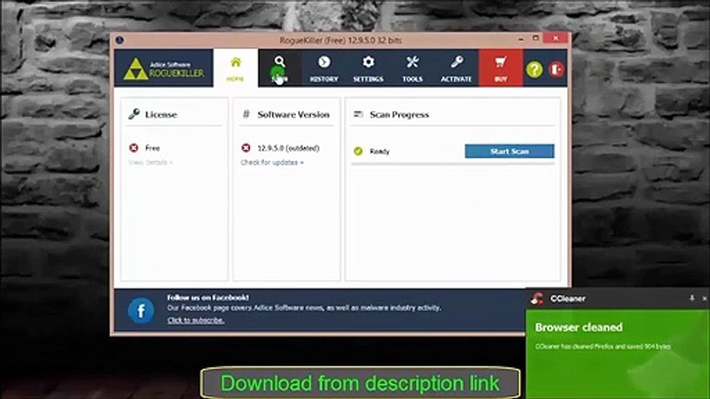
Task: Click the scan progress bar
Action: pyautogui.click(x=454, y=163)
